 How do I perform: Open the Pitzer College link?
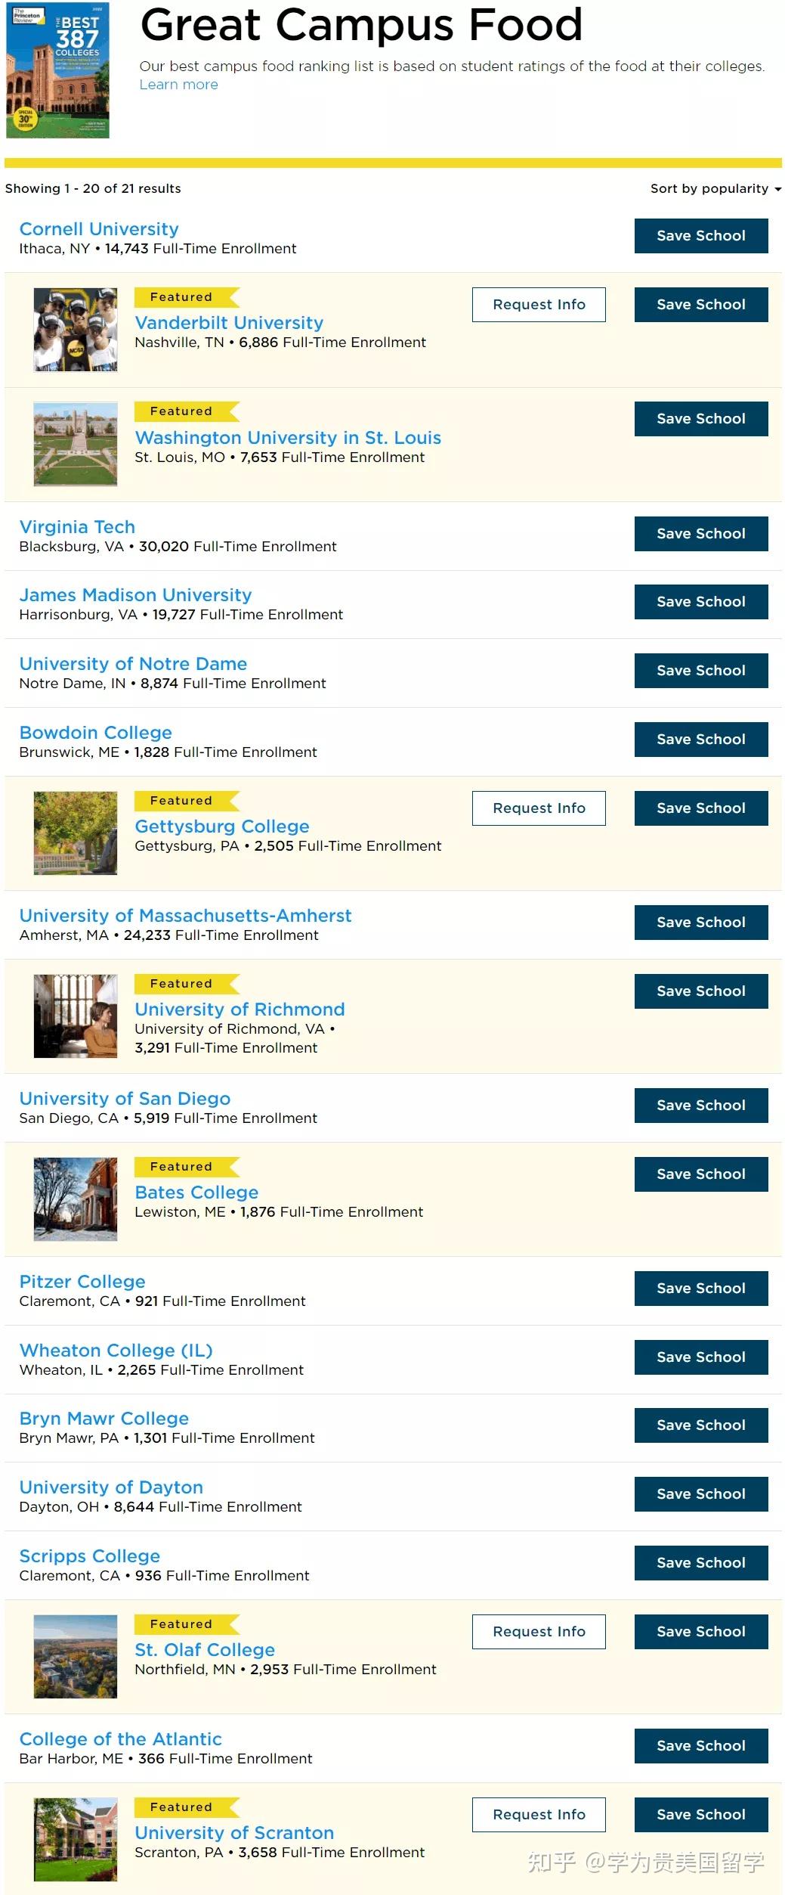click(x=82, y=1282)
